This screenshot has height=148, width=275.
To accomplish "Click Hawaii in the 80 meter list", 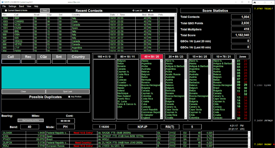I will tap(121, 88).
